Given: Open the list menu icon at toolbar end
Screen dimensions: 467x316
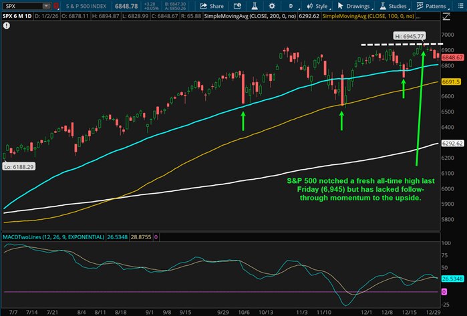Looking at the screenshot, I should [460, 6].
